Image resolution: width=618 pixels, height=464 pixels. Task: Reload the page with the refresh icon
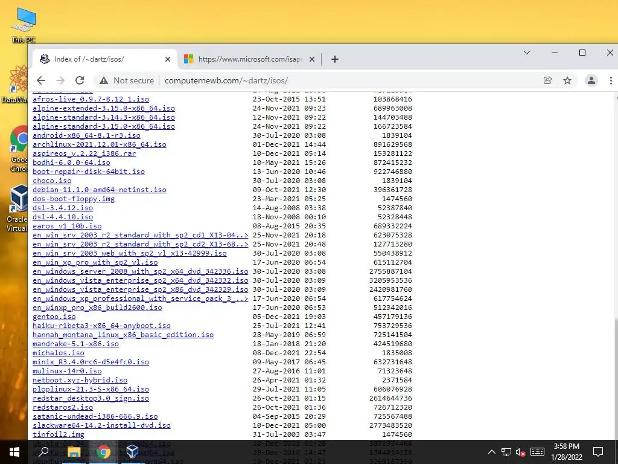80,80
